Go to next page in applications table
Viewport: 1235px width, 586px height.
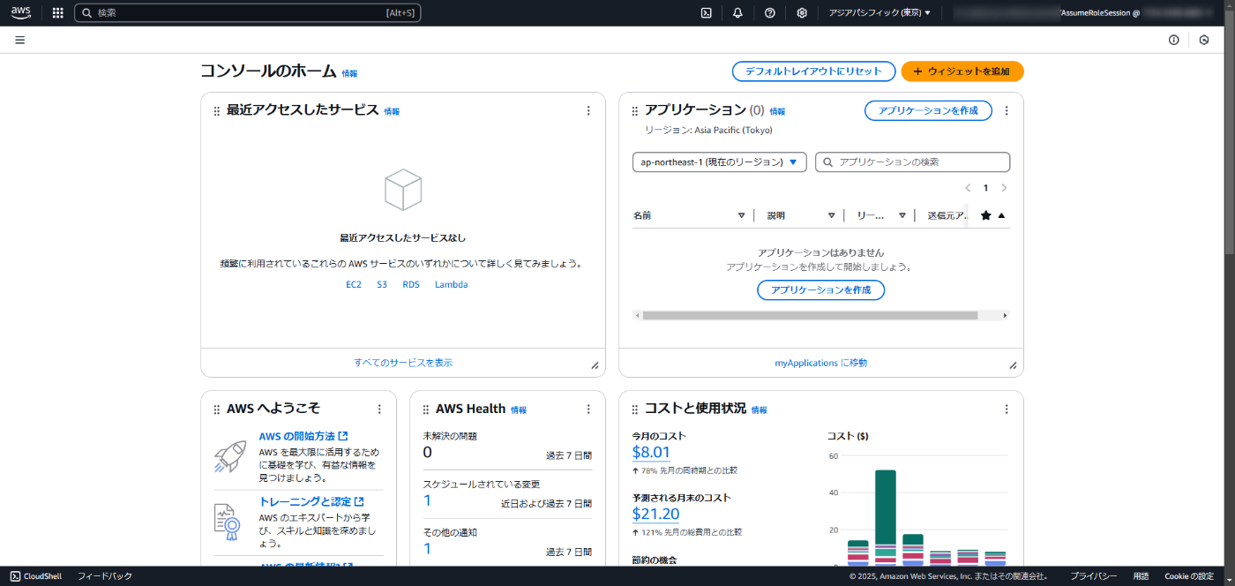(1004, 188)
